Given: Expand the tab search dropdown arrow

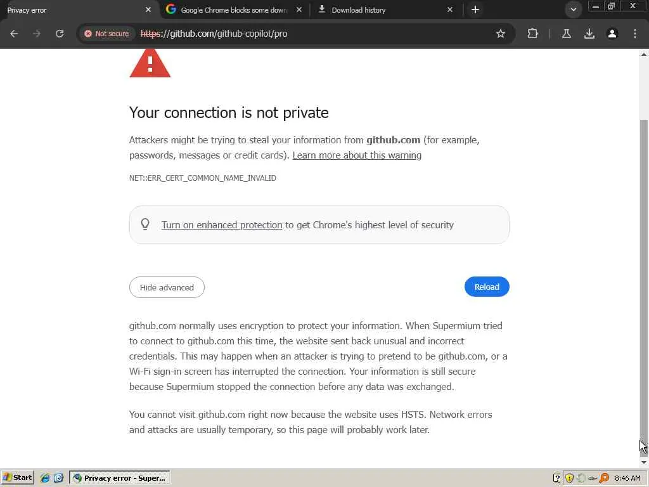Looking at the screenshot, I should coord(573,10).
